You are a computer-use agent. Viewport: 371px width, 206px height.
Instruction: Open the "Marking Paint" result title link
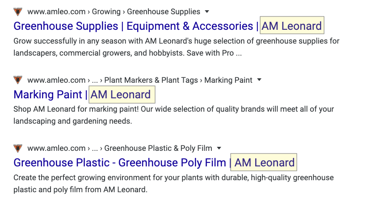pos(48,94)
